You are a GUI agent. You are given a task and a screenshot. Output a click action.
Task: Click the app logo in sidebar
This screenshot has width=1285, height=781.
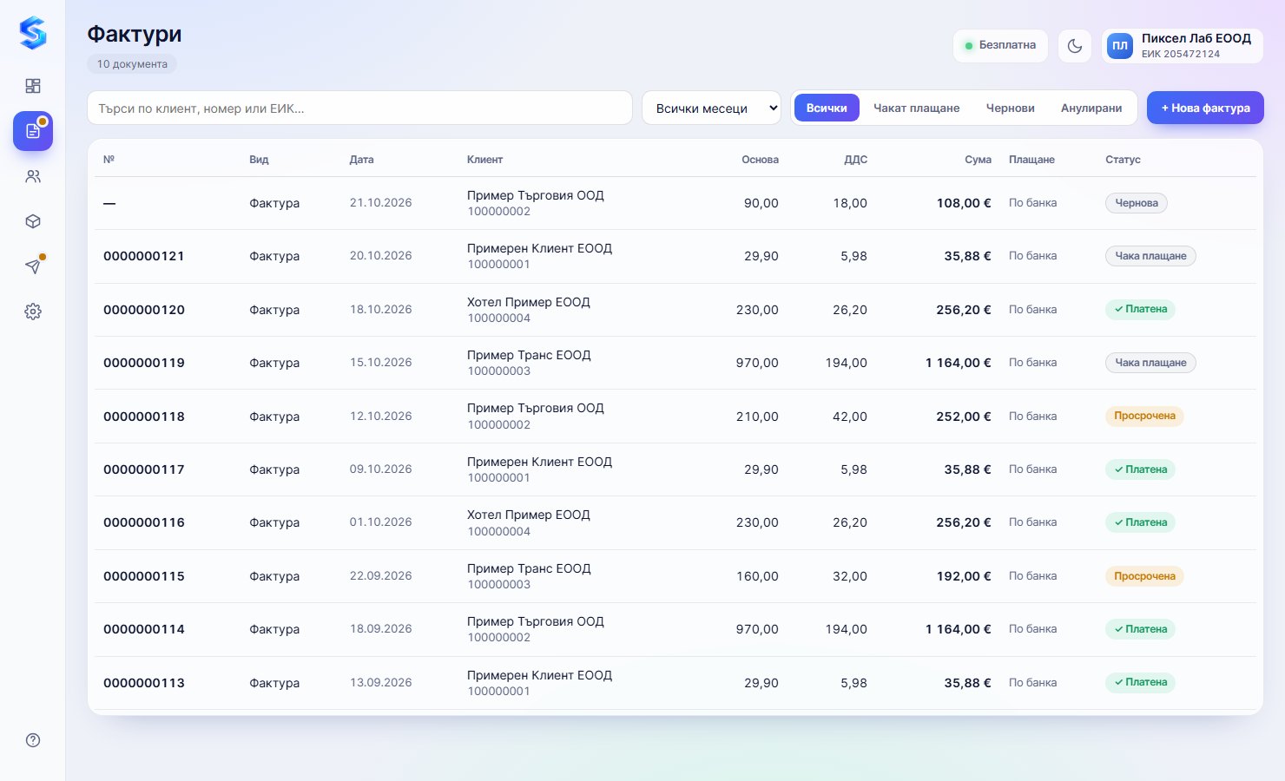pyautogui.click(x=33, y=33)
